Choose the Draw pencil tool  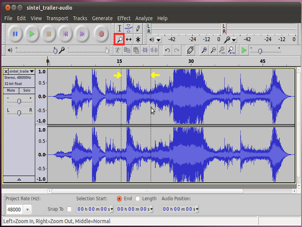tap(138, 28)
